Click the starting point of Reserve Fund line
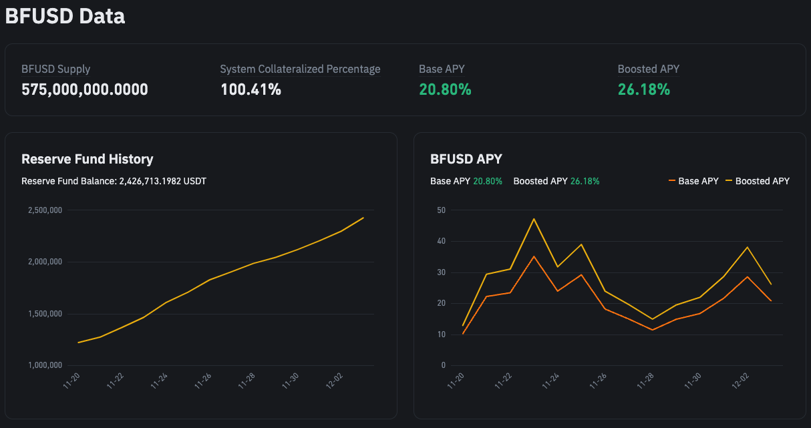The height and width of the screenshot is (428, 811). [78, 343]
